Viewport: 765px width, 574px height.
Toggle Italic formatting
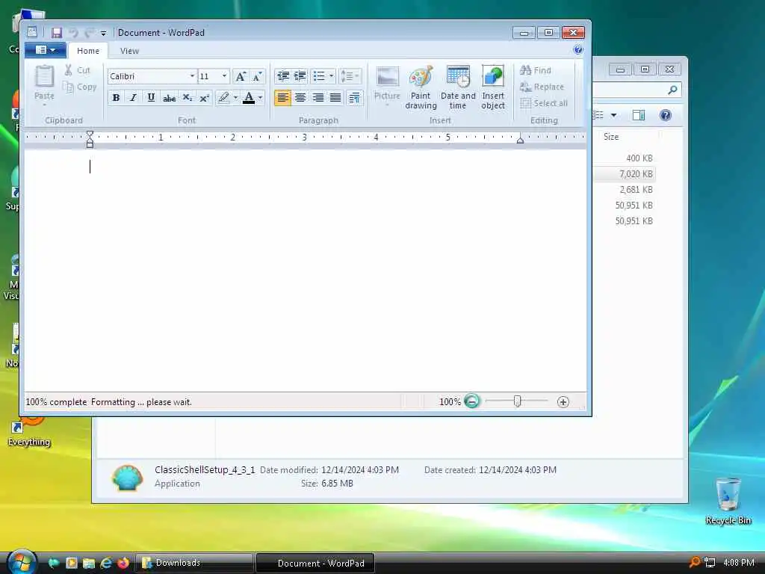click(133, 98)
